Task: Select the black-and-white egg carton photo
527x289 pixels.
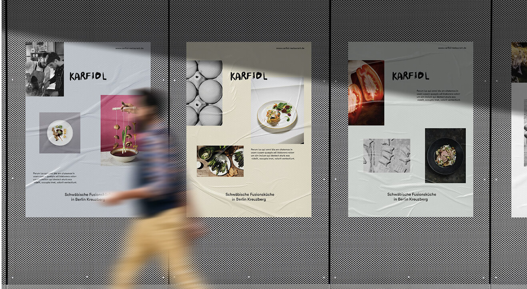Action: (204, 93)
